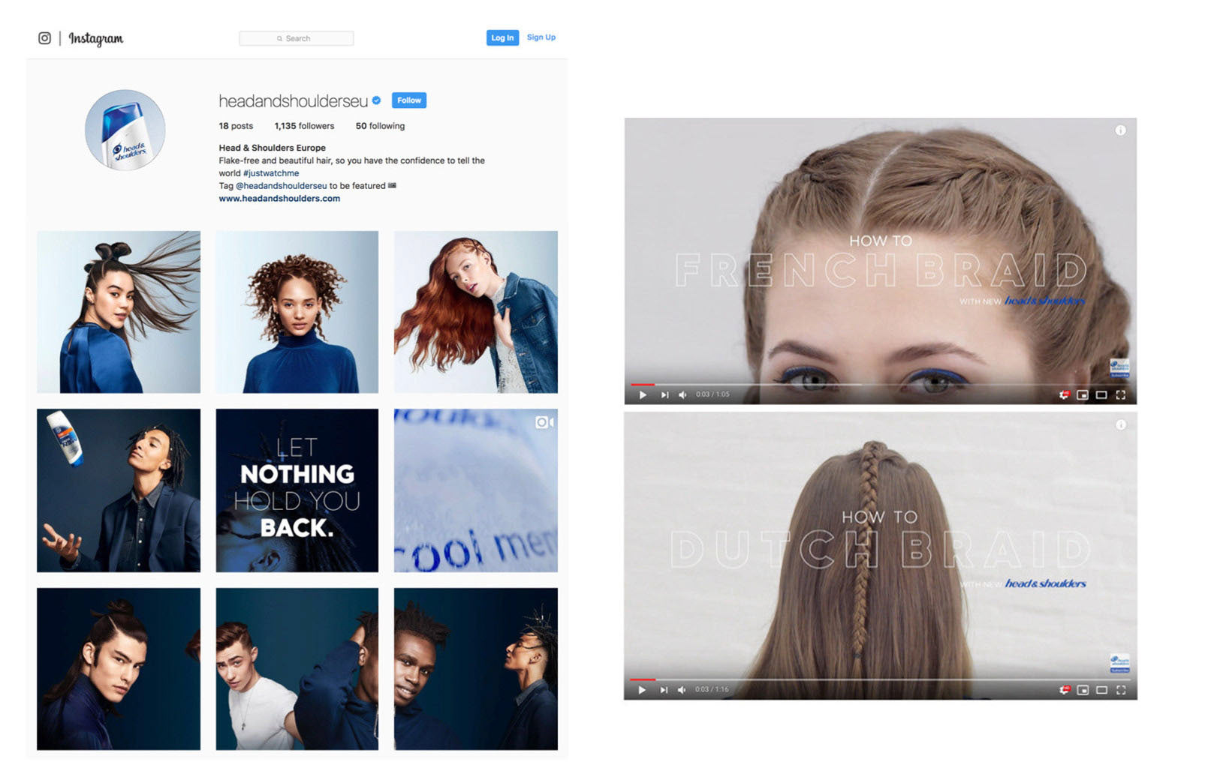This screenshot has height=777, width=1211.
Task: Skip to next from French Braid video
Action: point(664,394)
